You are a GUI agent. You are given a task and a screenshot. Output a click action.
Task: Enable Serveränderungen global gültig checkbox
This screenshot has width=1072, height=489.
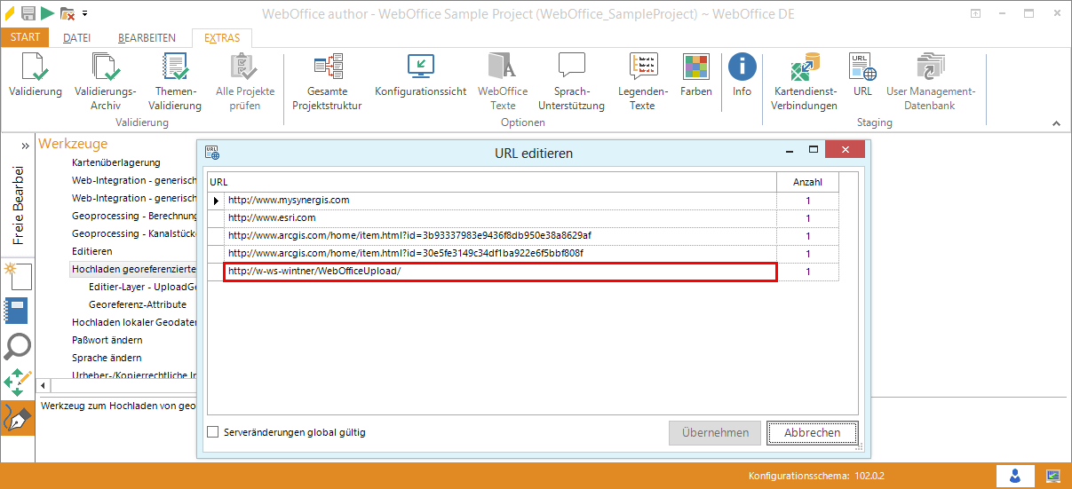(213, 432)
